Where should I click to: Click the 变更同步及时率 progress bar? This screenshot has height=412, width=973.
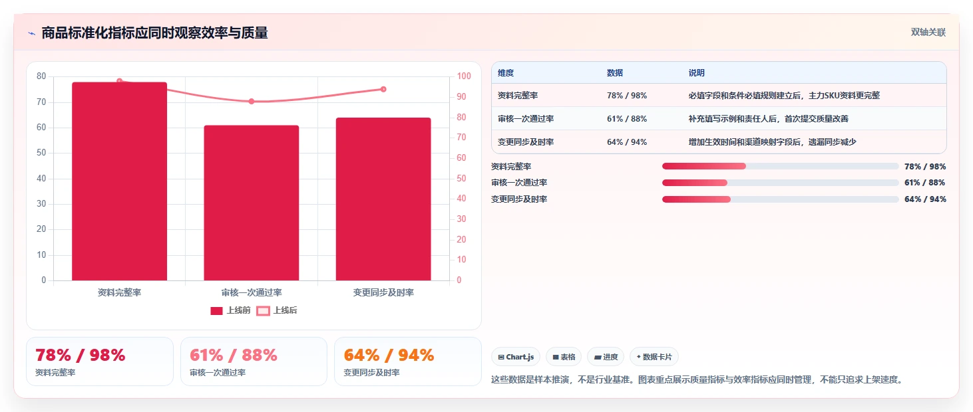pos(780,199)
